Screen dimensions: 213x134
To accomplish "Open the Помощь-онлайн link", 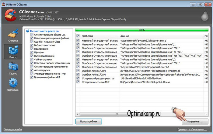I will (13, 129).
